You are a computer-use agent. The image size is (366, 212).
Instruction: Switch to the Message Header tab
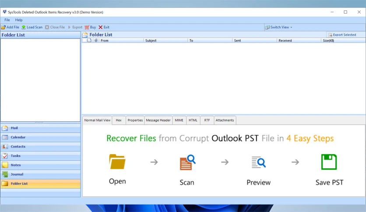point(158,120)
